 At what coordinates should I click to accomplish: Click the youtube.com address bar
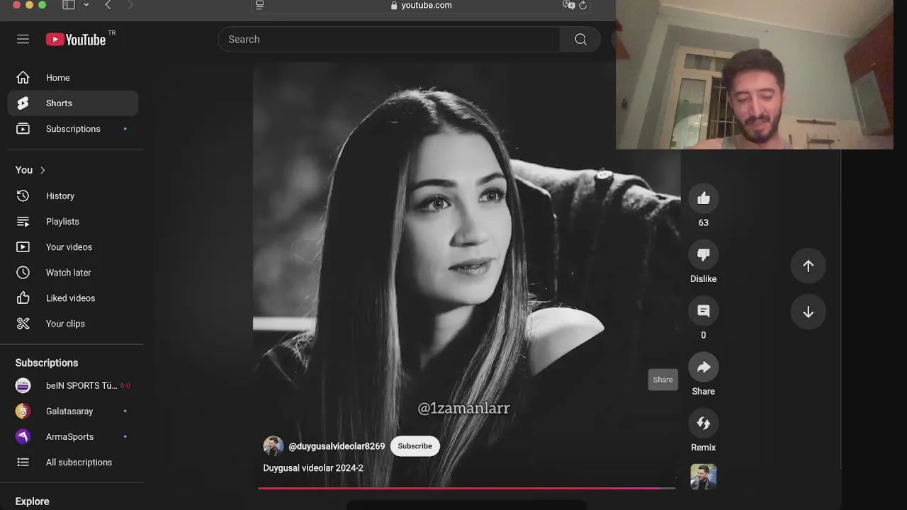click(x=421, y=5)
